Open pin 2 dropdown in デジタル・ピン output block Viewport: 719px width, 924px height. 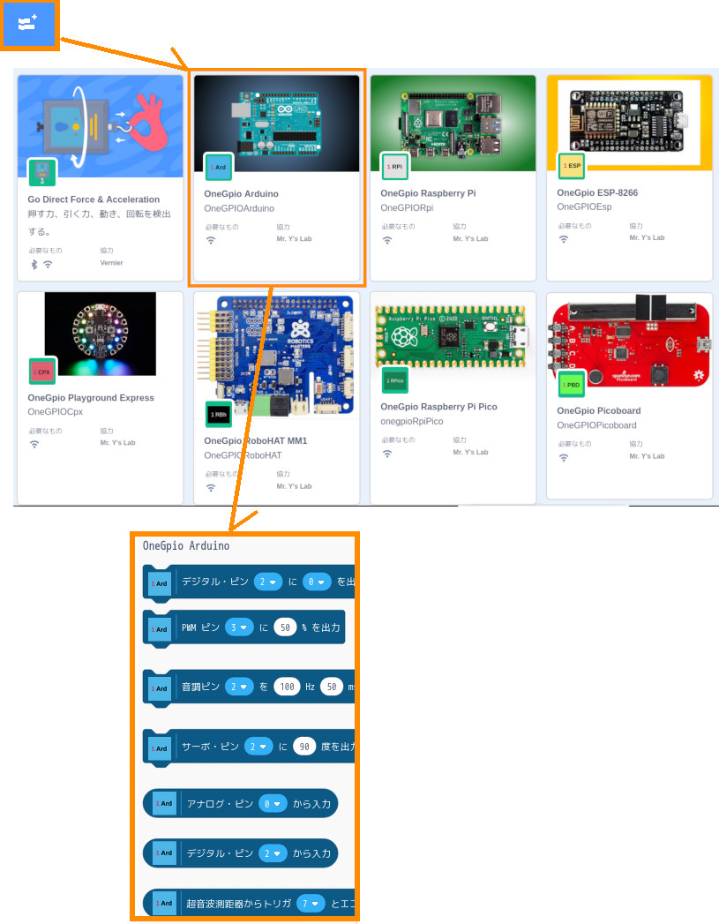(x=268, y=582)
